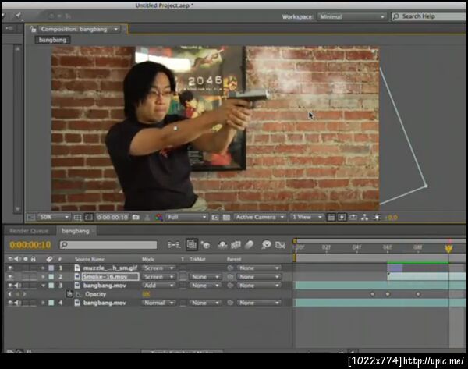Open Add blend mode dropdown for layer 3
This screenshot has width=468, height=369.
click(x=158, y=286)
